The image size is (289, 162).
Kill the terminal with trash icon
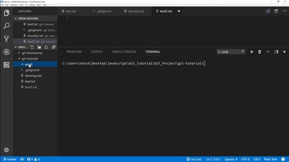coord(260,52)
